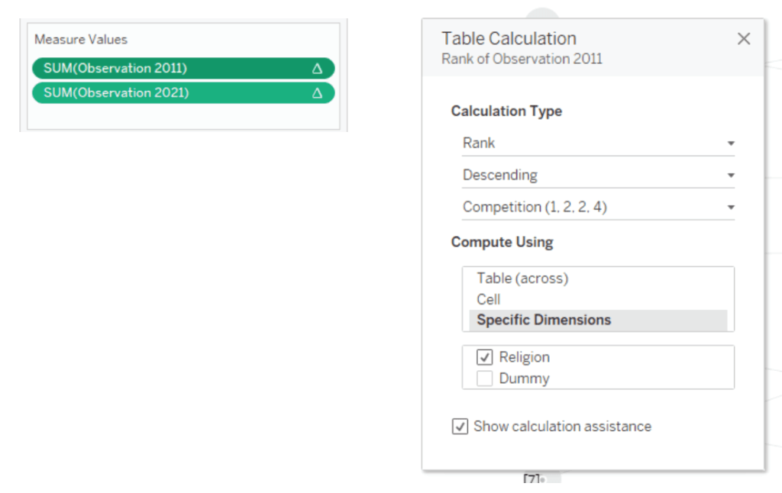
Task: Toggle Show calculation assistance checkbox
Action: click(460, 427)
